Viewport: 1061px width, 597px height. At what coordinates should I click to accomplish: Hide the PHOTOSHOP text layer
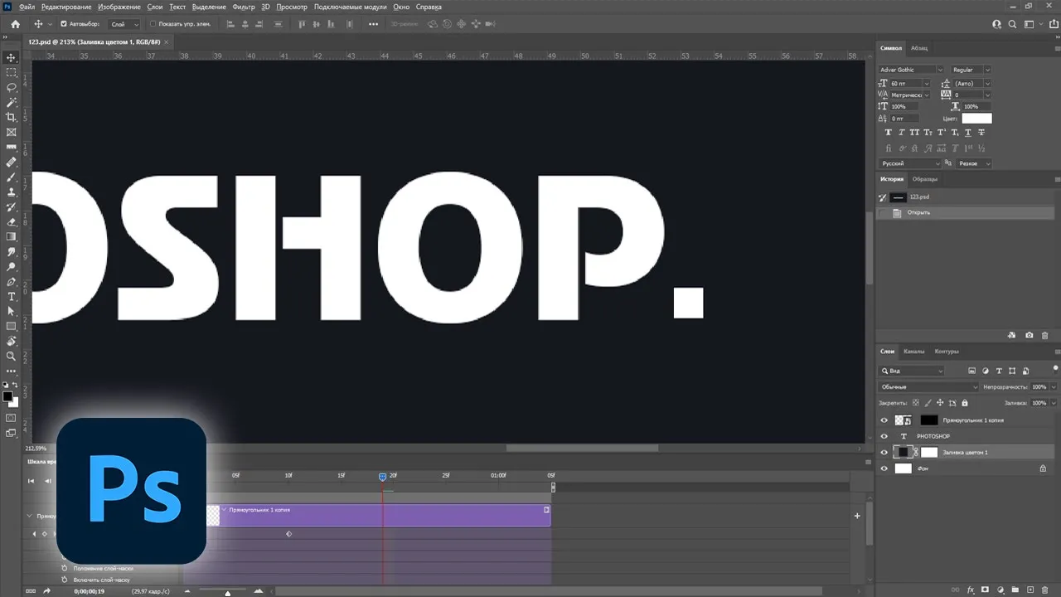(x=884, y=436)
